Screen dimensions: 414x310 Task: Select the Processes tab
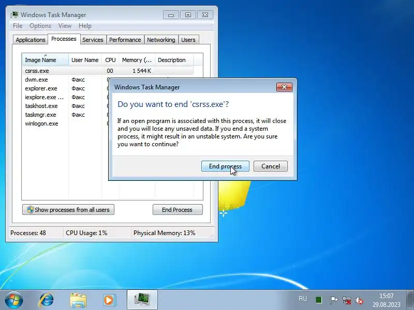pyautogui.click(x=64, y=39)
